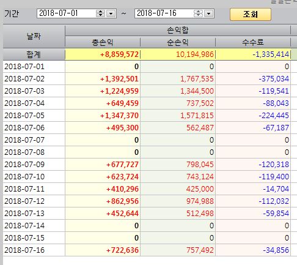The image size is (297, 265).
Task: Click the 조회 search button
Action: [x=251, y=14]
